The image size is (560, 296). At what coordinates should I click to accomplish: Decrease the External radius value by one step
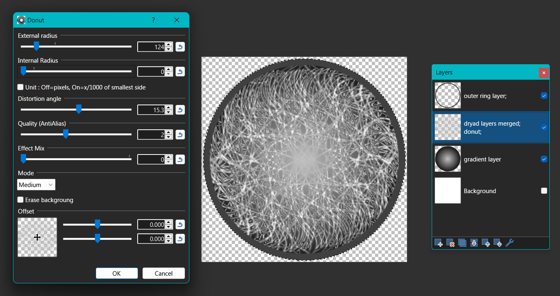[169, 49]
